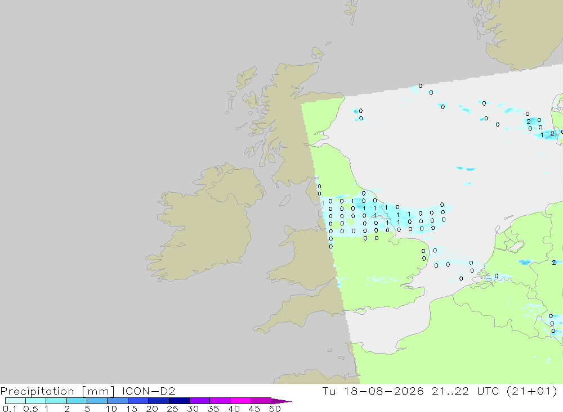Screen dimensions: 563x412
Task: Select the bright magenta 40–45 legend swatch
Action: tap(240, 401)
